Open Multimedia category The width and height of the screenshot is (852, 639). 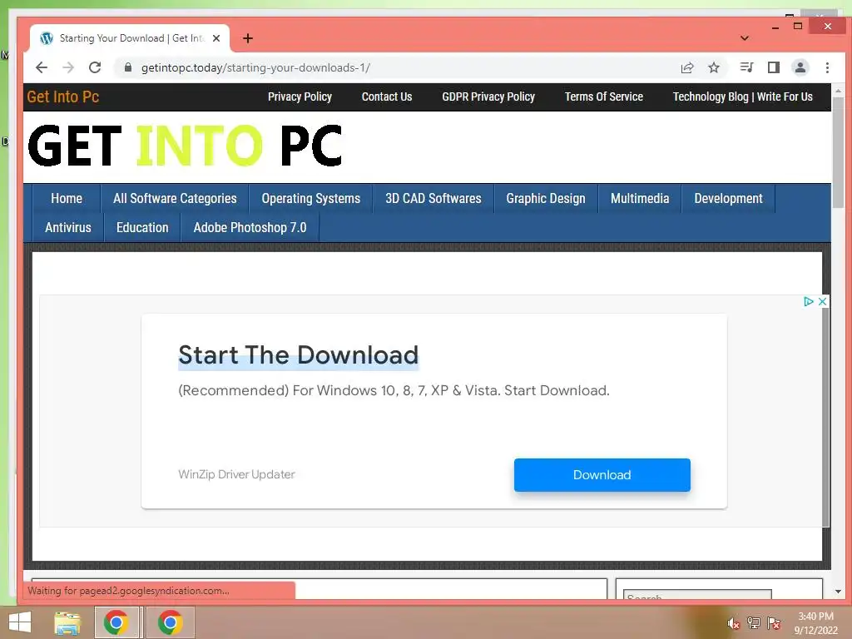point(640,198)
